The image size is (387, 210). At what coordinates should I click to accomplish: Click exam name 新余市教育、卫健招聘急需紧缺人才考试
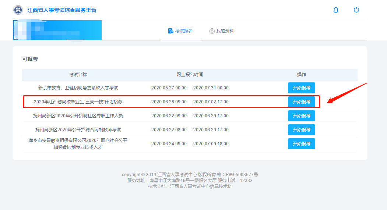pyautogui.click(x=78, y=88)
